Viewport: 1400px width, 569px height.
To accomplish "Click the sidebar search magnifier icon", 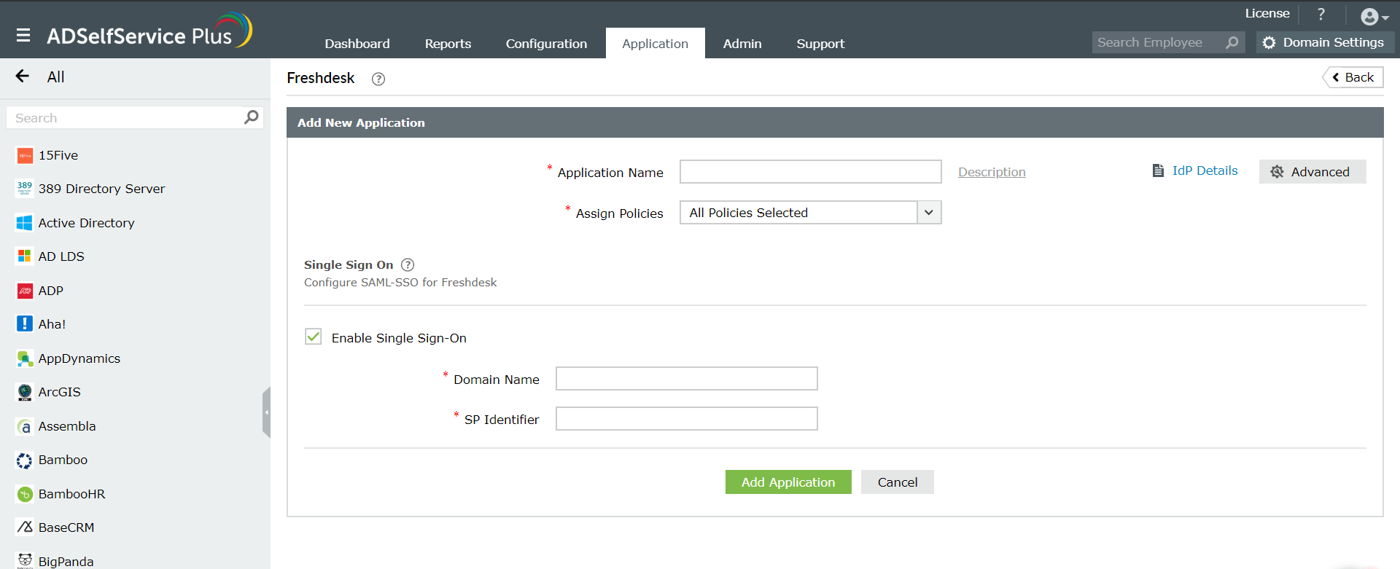I will coord(252,117).
